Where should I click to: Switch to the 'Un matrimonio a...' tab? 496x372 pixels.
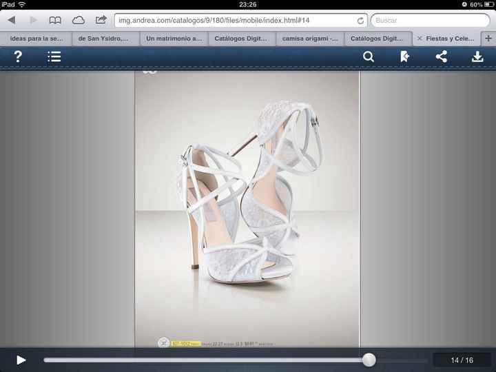(x=174, y=39)
